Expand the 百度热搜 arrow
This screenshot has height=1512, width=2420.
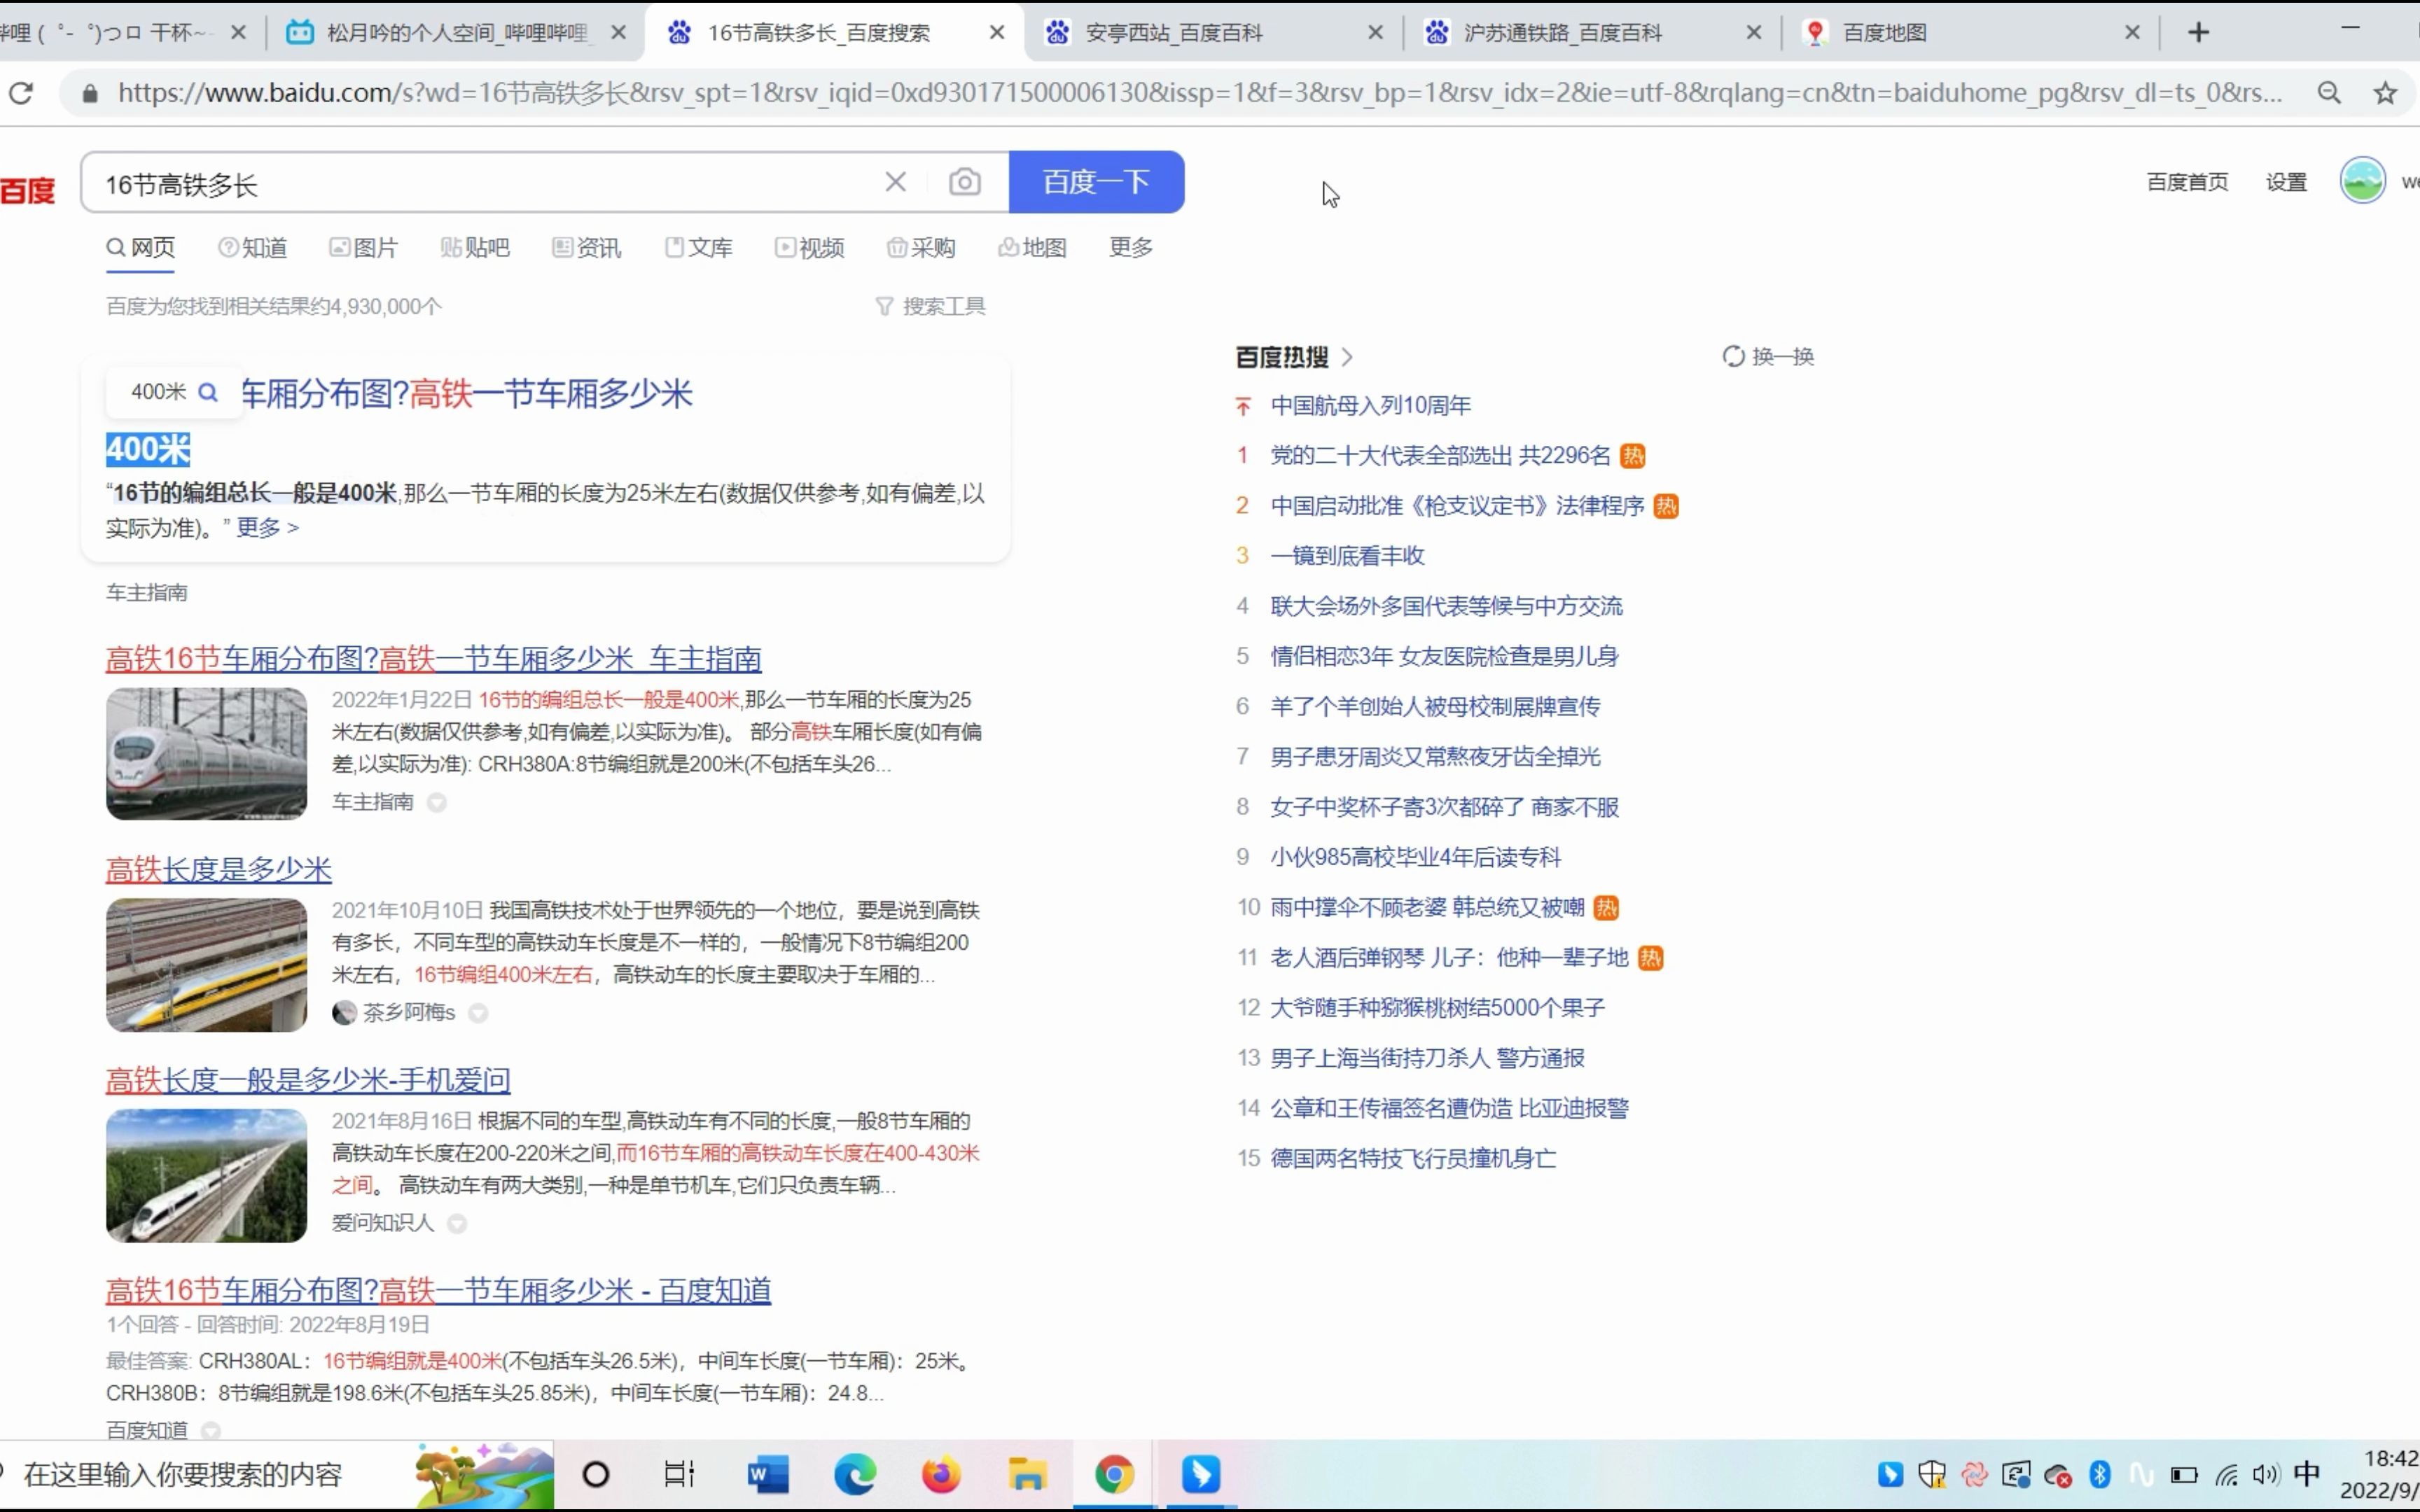click(x=1347, y=357)
